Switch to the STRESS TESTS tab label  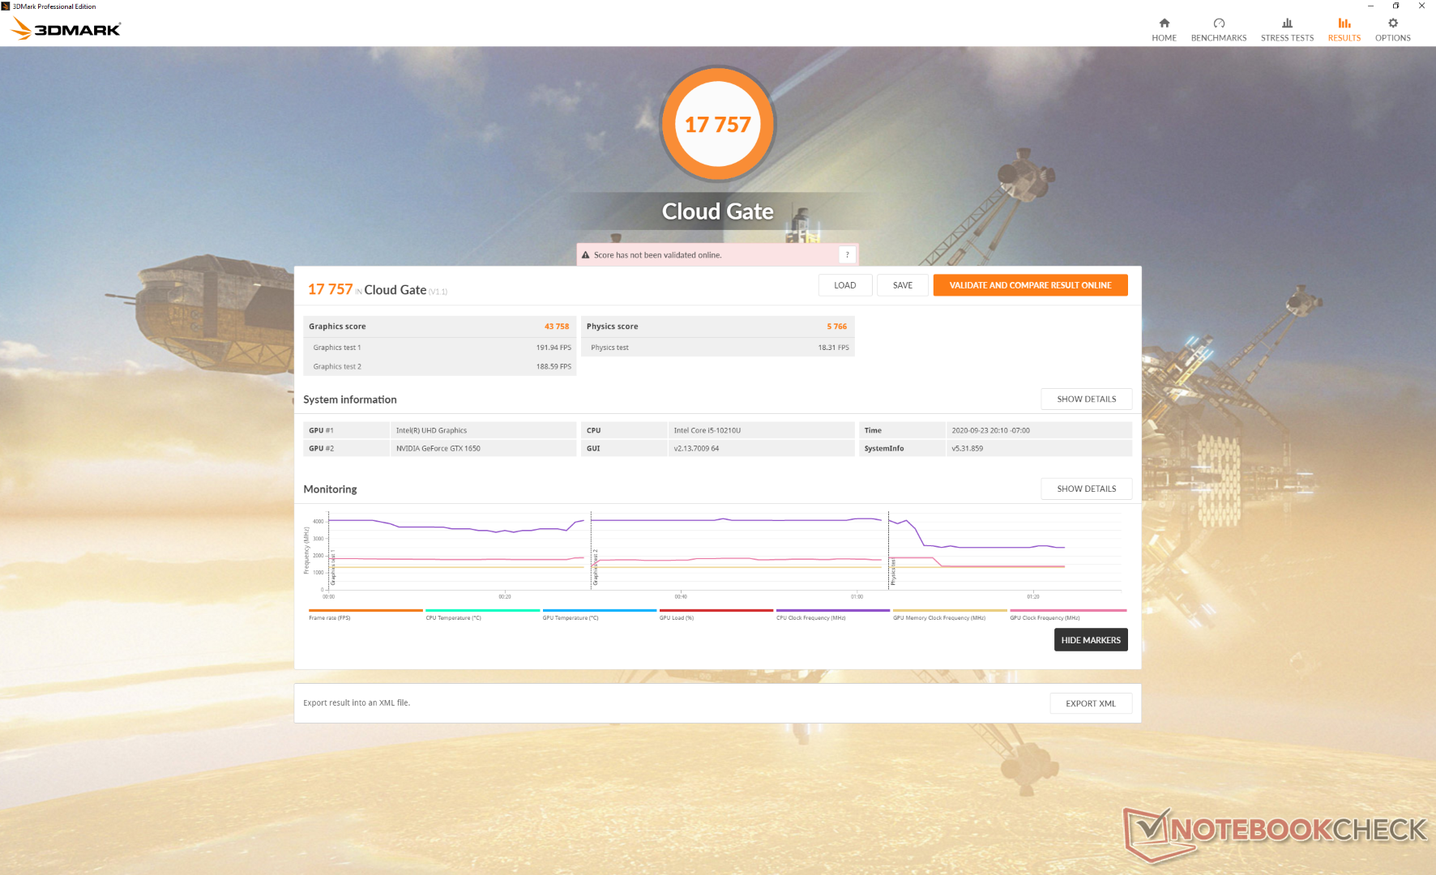tap(1287, 38)
